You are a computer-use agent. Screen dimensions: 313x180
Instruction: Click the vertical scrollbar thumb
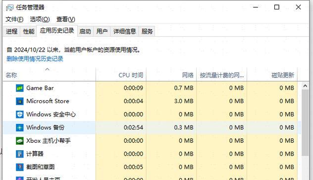click(305, 122)
